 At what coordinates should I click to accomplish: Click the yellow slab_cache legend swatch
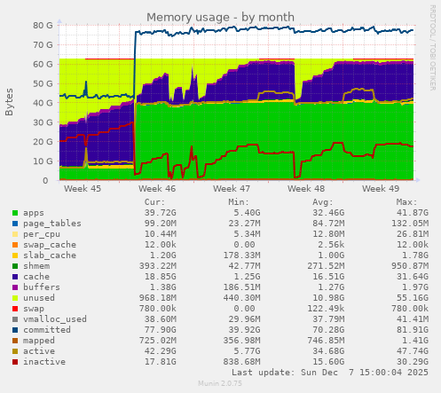coord(15,255)
